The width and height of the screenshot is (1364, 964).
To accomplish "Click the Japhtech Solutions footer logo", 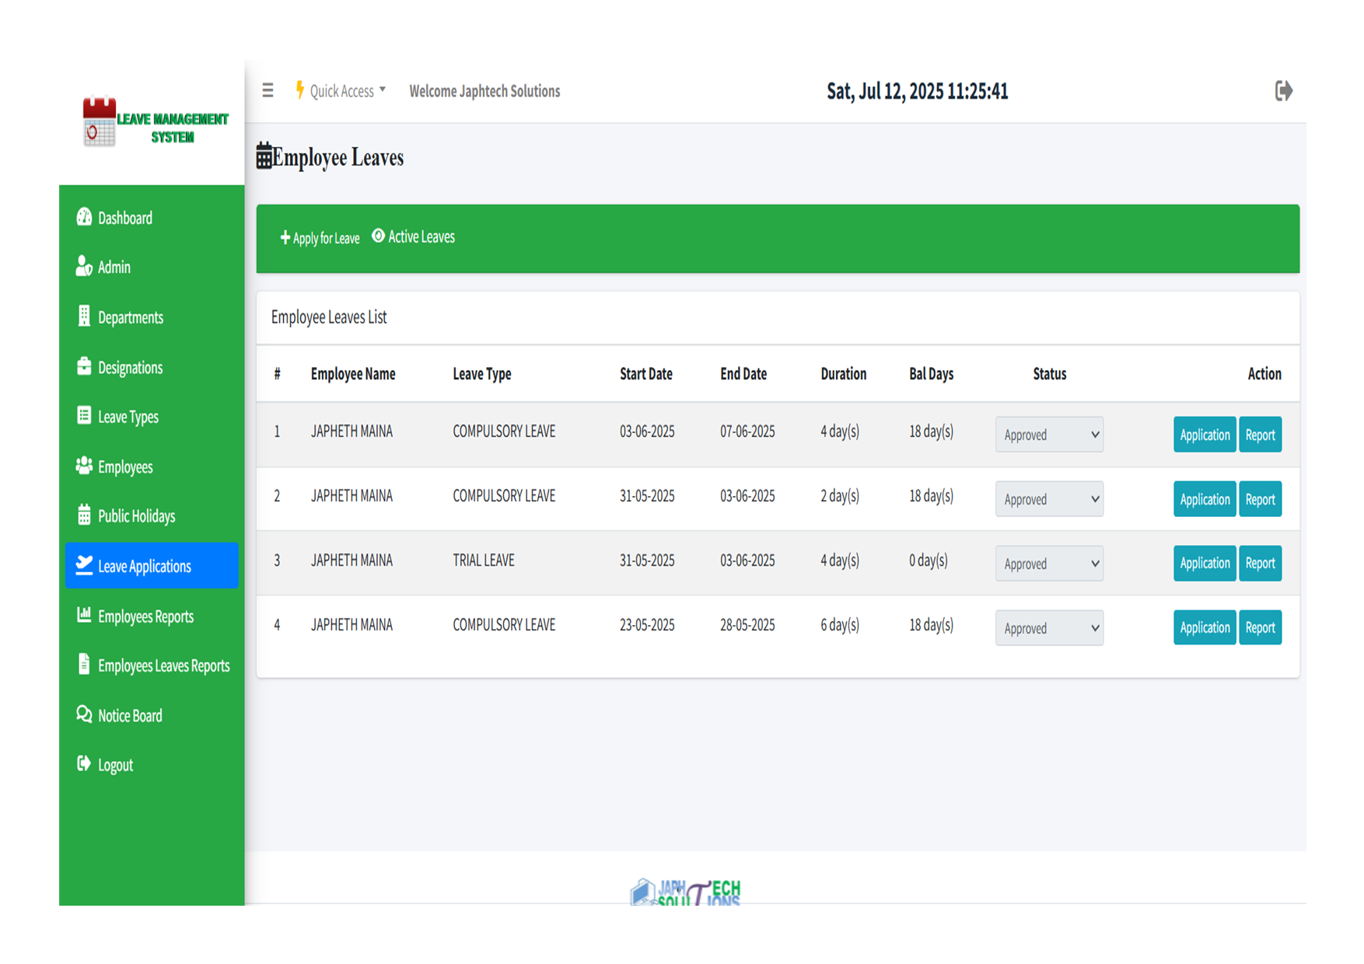I will click(x=685, y=892).
